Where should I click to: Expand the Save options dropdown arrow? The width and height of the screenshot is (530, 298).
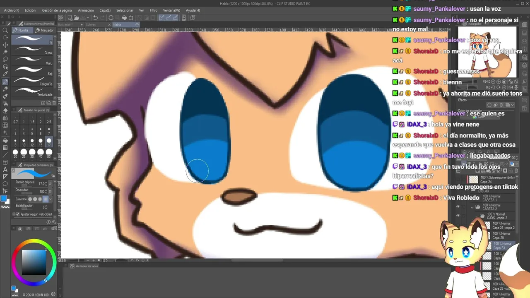[89, 18]
